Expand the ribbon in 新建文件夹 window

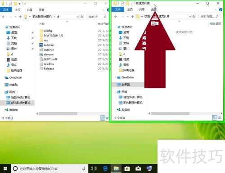point(216,10)
